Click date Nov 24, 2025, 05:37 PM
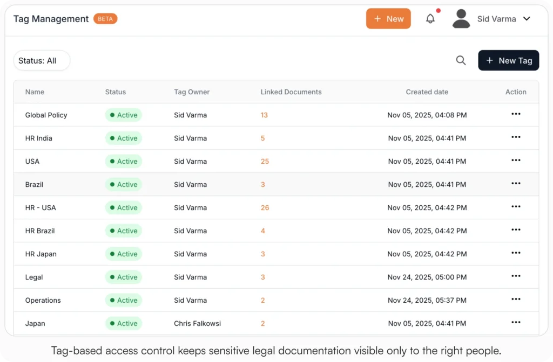The height and width of the screenshot is (362, 553). click(x=427, y=301)
